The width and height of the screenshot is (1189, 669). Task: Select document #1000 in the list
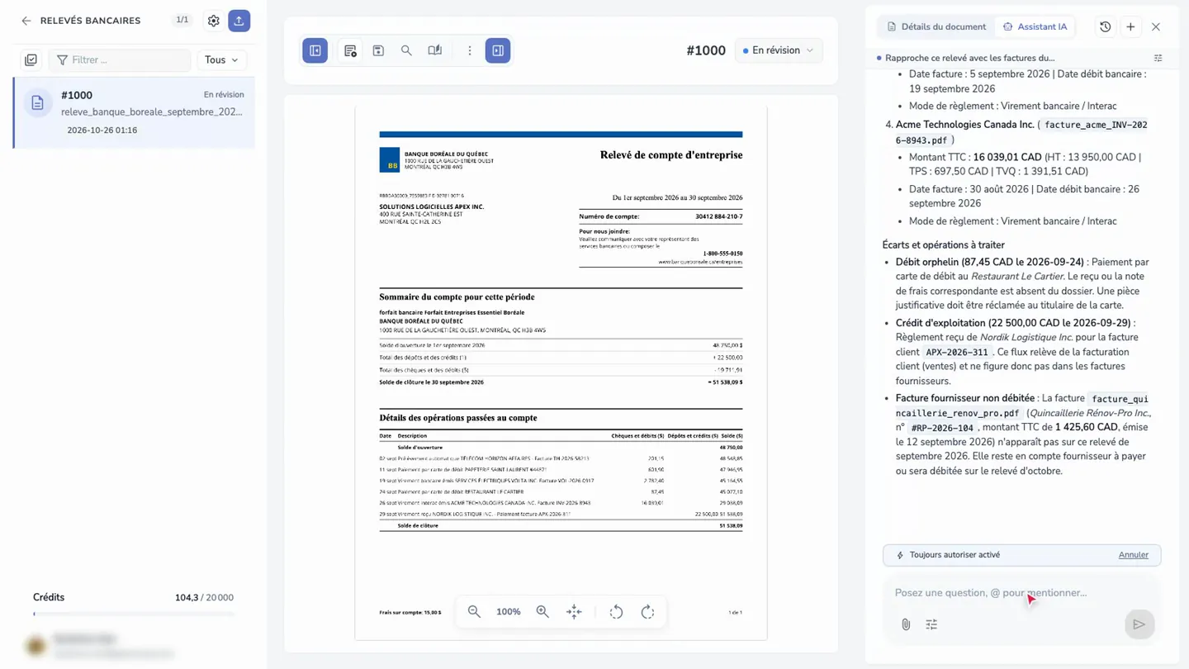(134, 113)
